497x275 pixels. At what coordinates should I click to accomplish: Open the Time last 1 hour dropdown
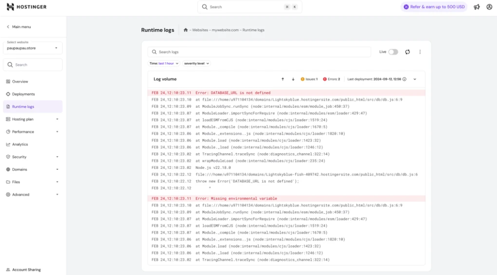pos(164,63)
